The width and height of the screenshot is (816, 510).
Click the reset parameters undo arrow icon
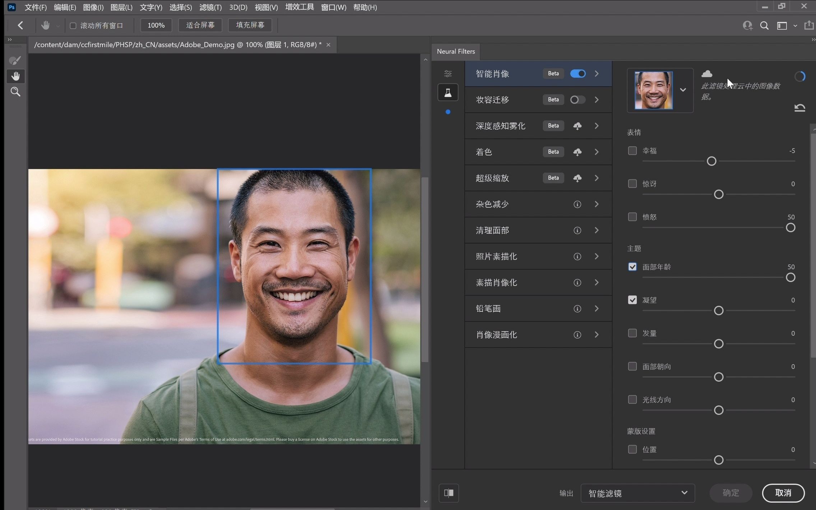(x=799, y=107)
